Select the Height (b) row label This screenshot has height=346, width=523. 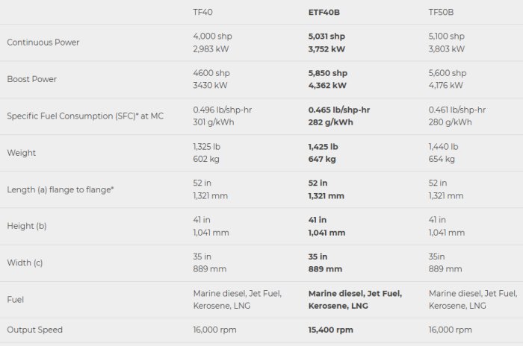point(28,226)
